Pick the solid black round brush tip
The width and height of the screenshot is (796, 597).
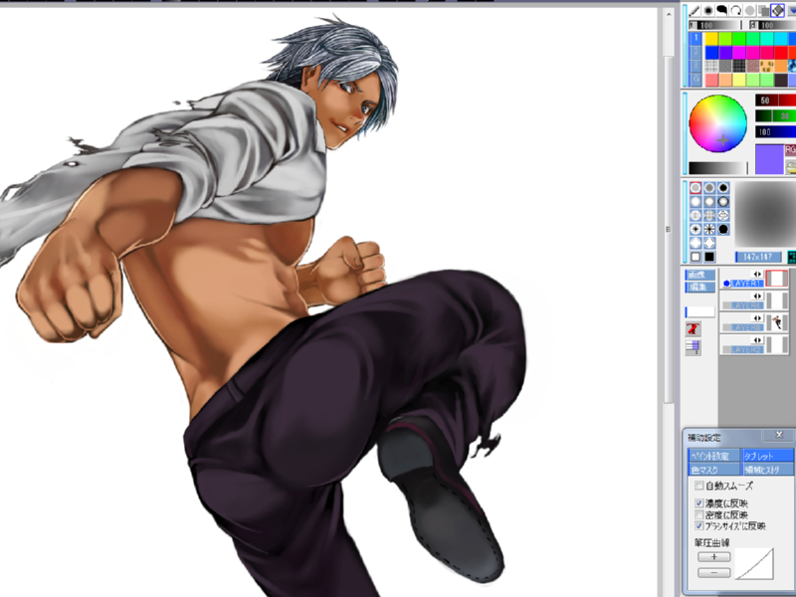click(x=723, y=188)
